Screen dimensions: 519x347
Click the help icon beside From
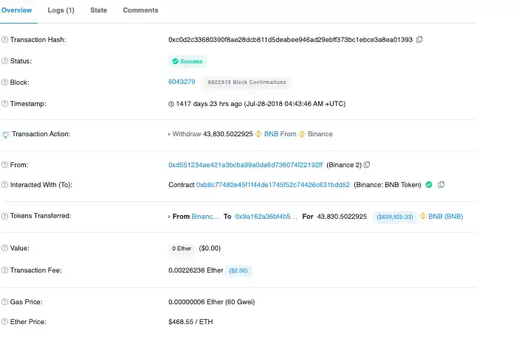point(4,165)
